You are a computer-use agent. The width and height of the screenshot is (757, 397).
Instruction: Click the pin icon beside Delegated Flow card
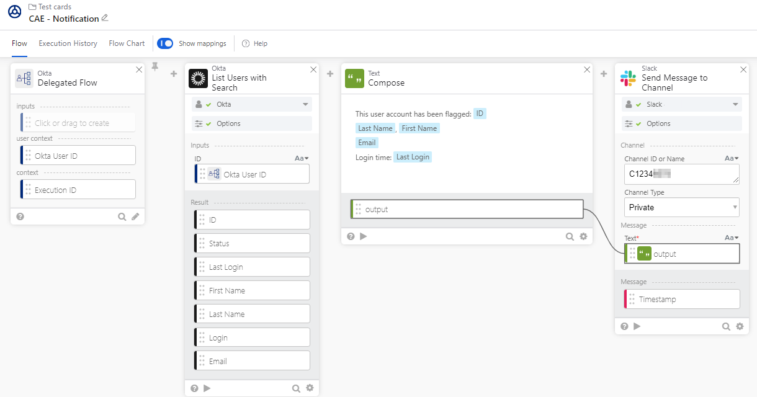point(155,66)
